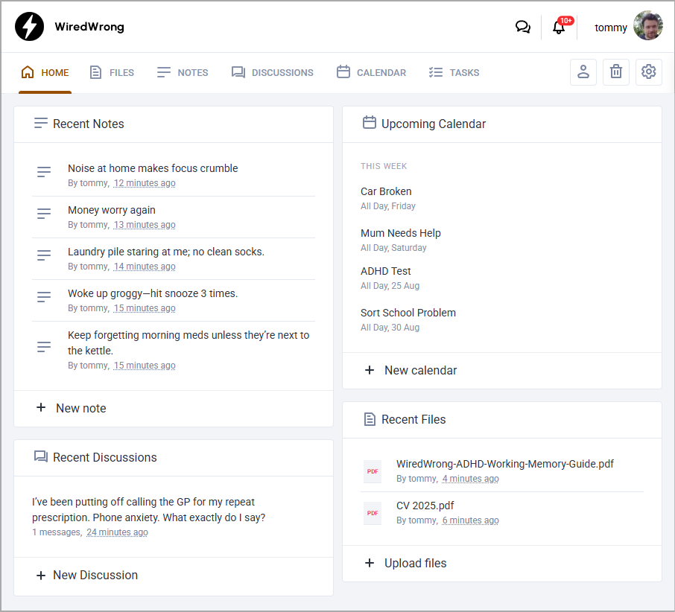Go to the Calendar tab

(371, 73)
